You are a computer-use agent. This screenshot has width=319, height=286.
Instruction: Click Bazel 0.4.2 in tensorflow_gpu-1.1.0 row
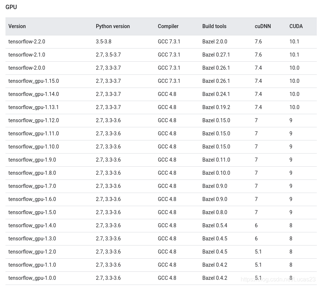tap(215, 265)
